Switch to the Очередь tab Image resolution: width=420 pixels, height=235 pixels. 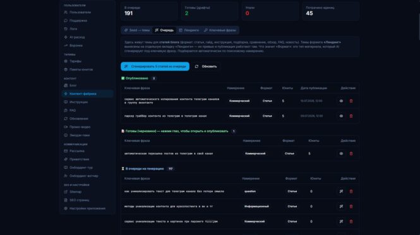[x=164, y=30]
